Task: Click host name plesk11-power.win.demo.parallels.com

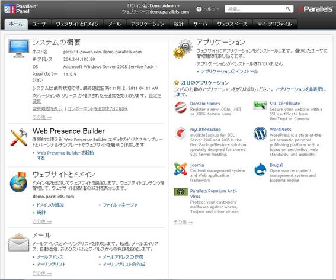Action: pyautogui.click(x=103, y=52)
